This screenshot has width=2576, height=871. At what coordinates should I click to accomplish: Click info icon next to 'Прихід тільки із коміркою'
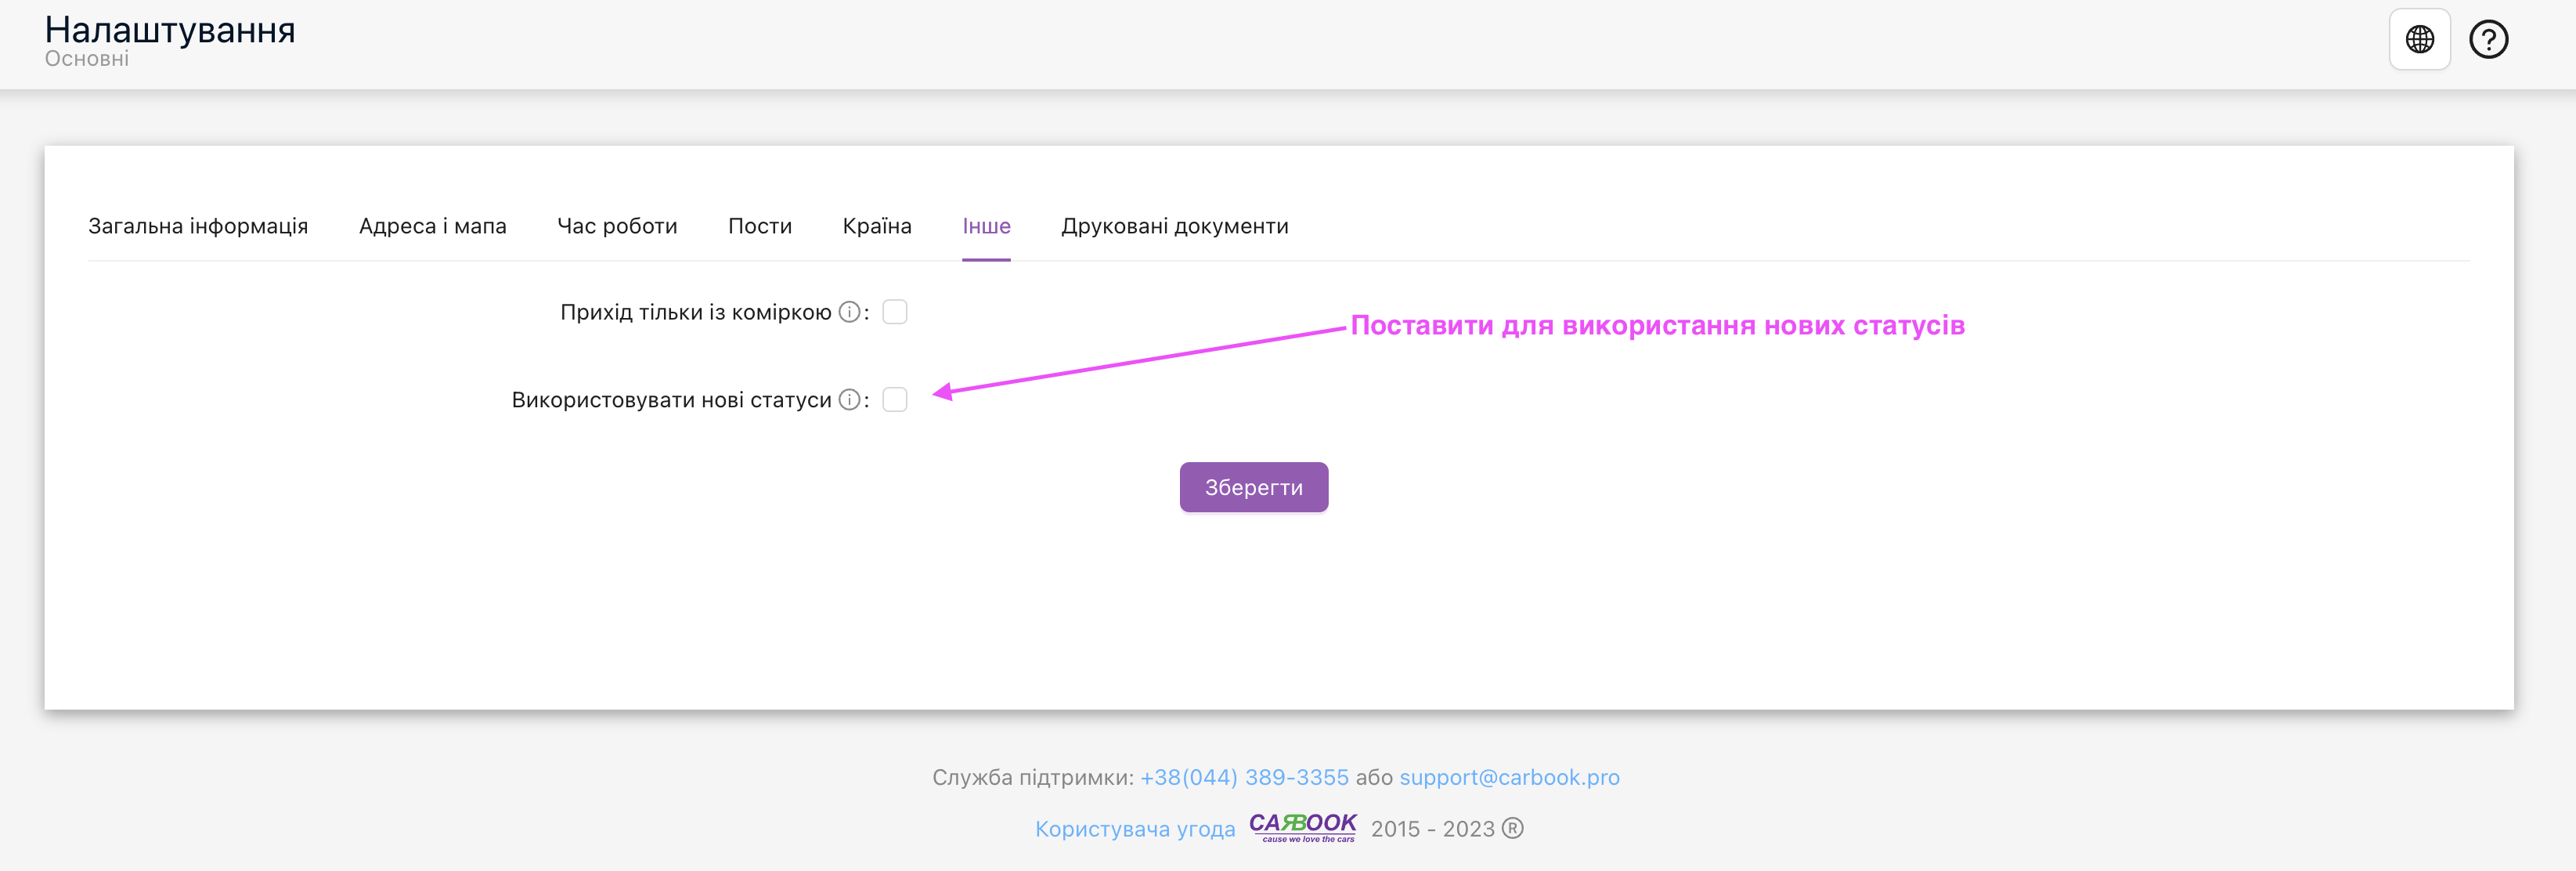point(849,312)
